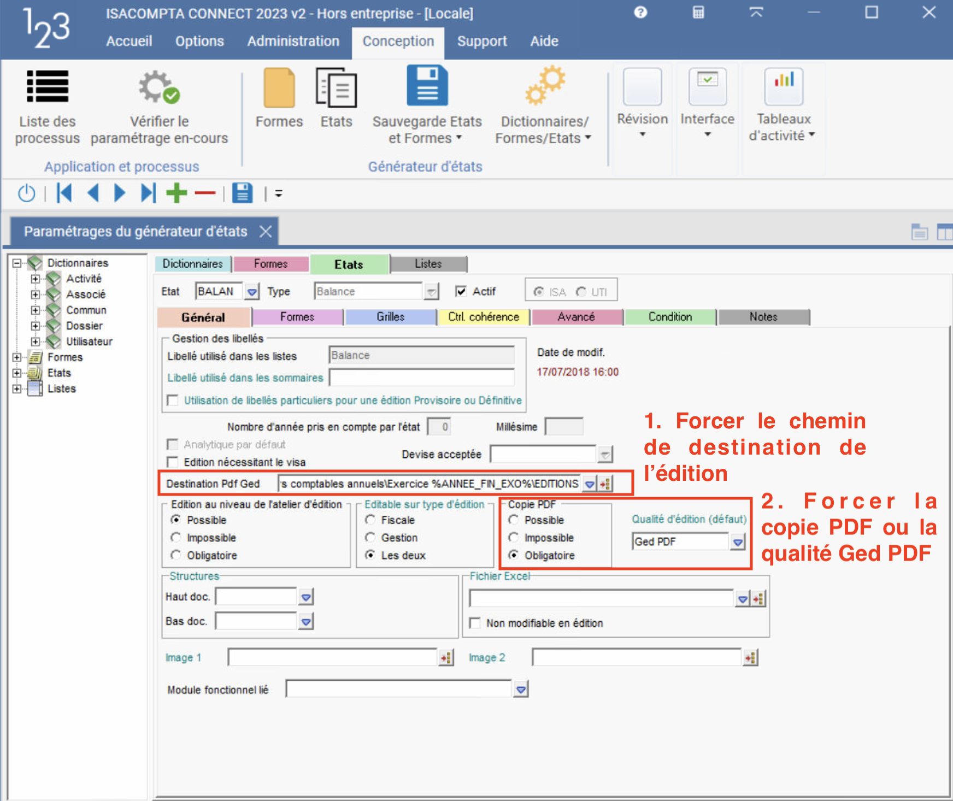Select Gestion editable type radio
Viewport: 953px width, 801px height.
click(370, 538)
